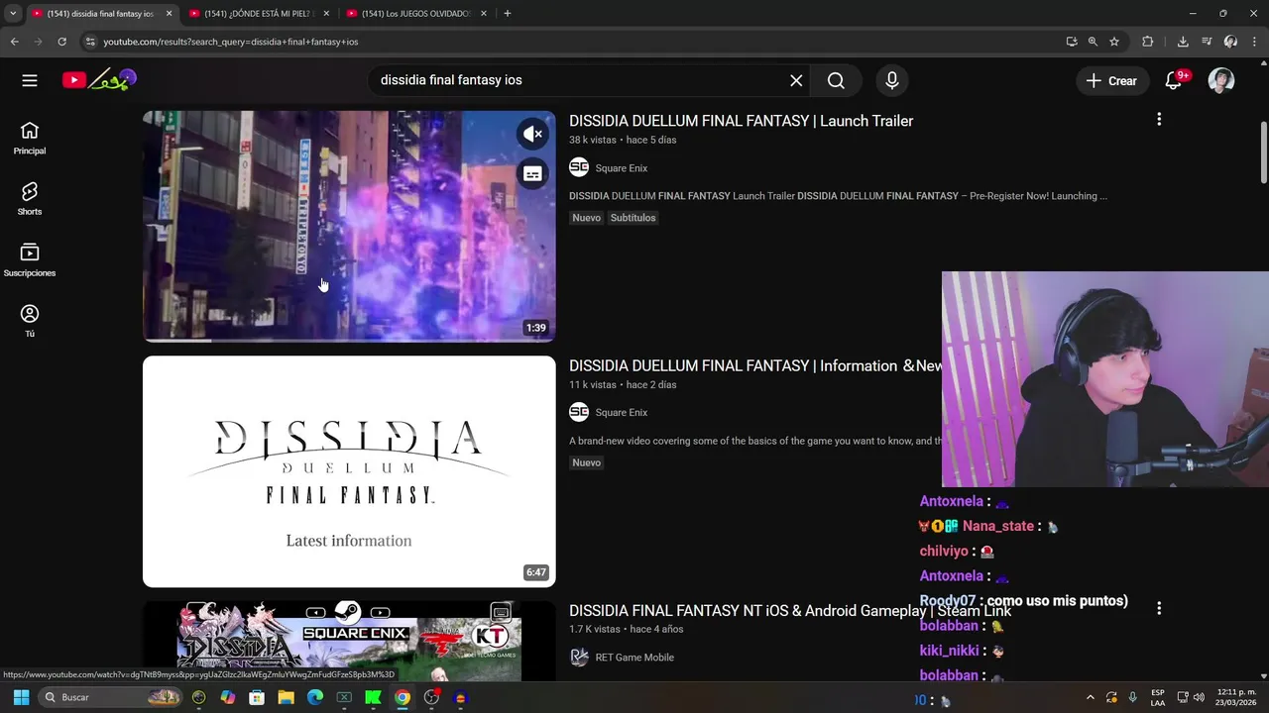The image size is (1269, 713).
Task: Unmute the Launch Trailer inline preview
Action: tap(532, 134)
